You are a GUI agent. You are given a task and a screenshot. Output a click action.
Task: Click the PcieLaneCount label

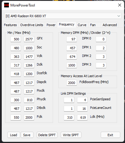[x=101, y=108]
